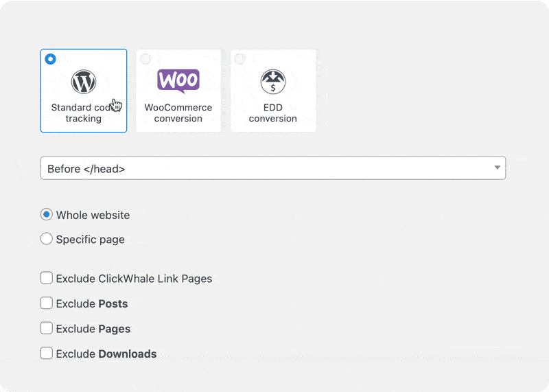Click the dropdown arrow of position selector
Screen dimensions: 549x392
point(497,168)
